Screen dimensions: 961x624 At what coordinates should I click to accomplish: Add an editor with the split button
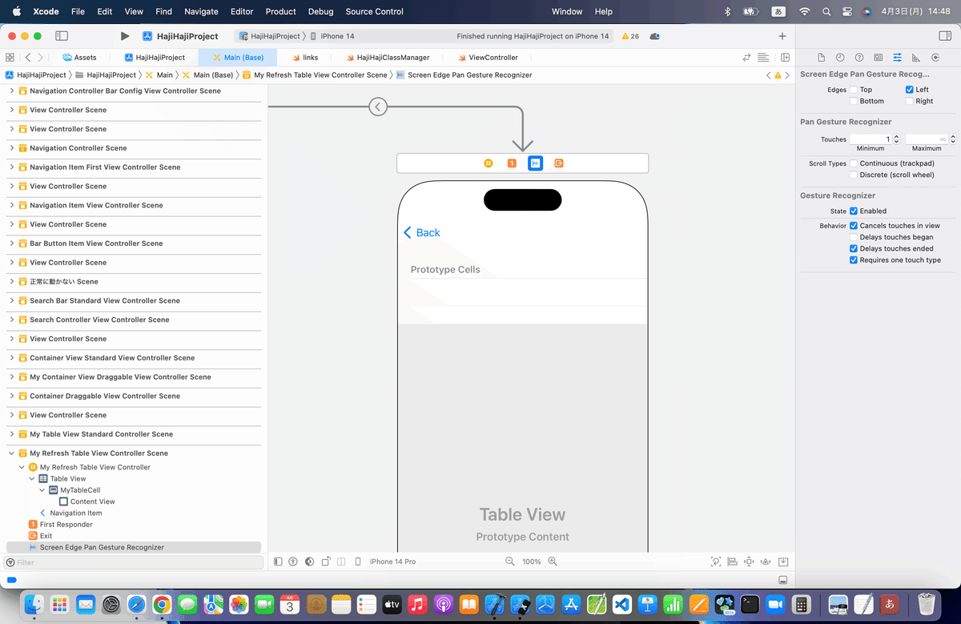click(x=785, y=58)
